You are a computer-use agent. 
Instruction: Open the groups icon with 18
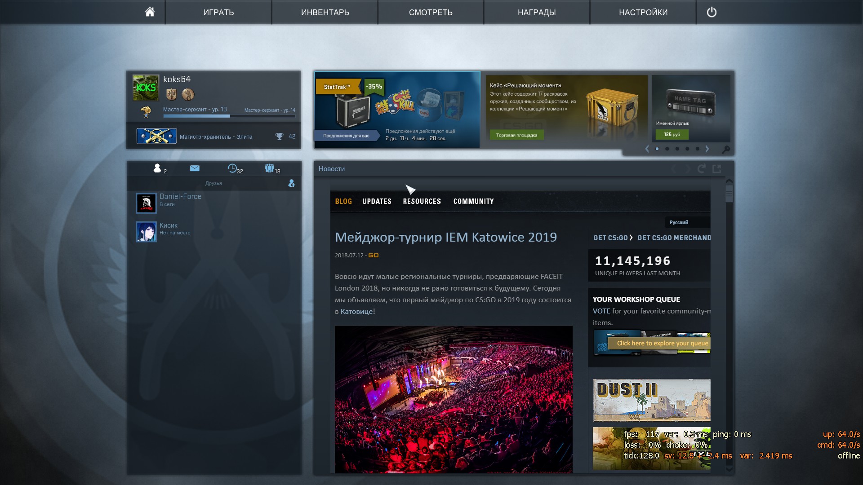[x=269, y=168]
